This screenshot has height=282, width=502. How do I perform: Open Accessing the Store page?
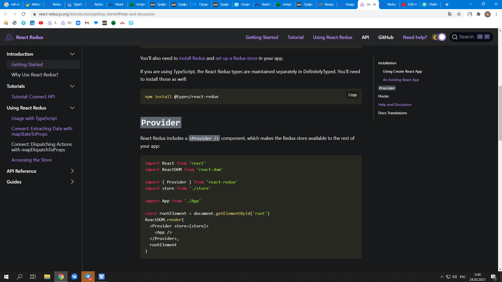[x=31, y=160]
